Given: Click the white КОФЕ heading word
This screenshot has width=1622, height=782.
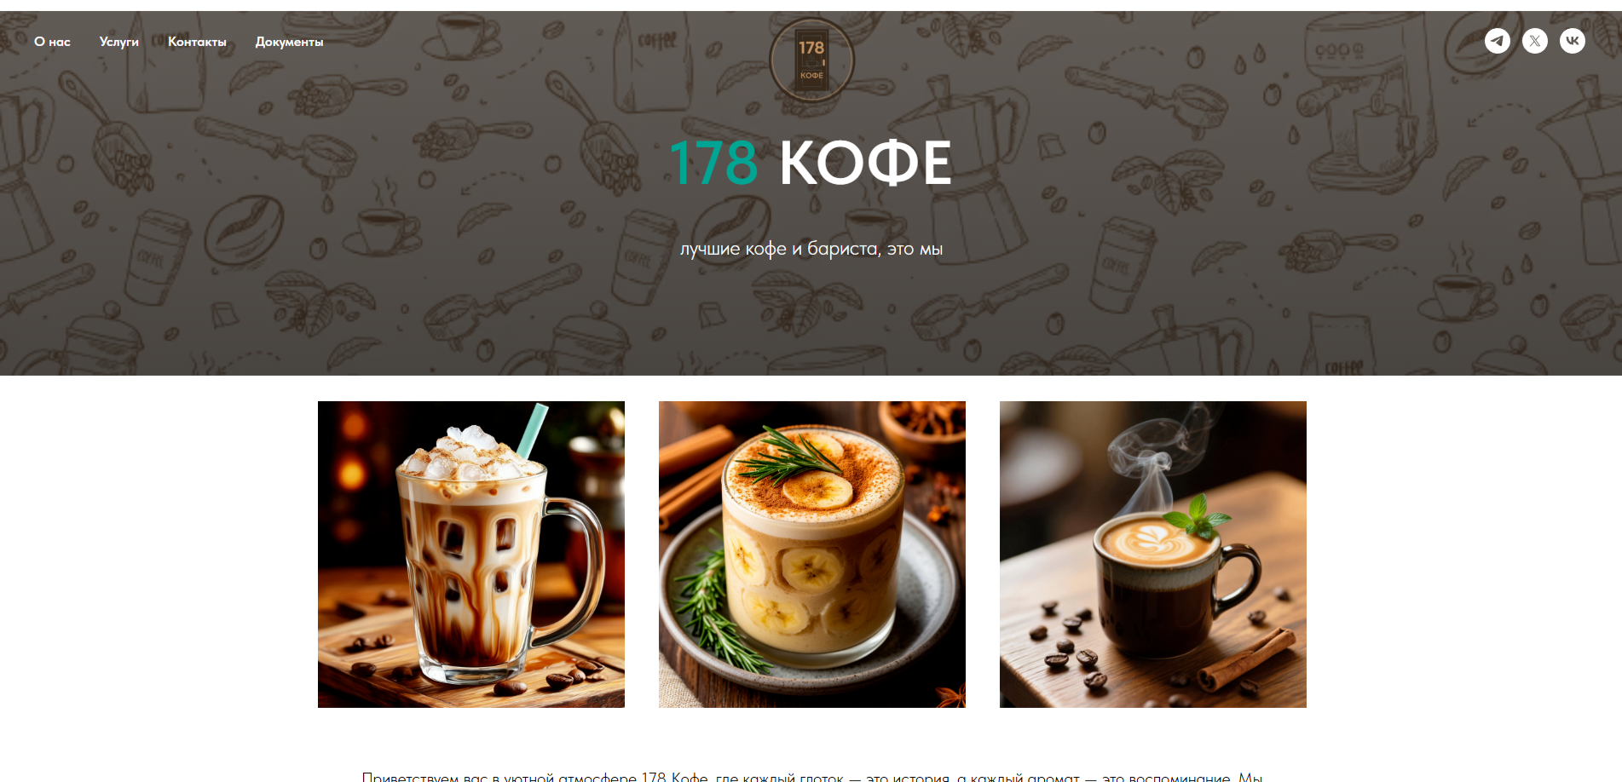Looking at the screenshot, I should 865,163.
